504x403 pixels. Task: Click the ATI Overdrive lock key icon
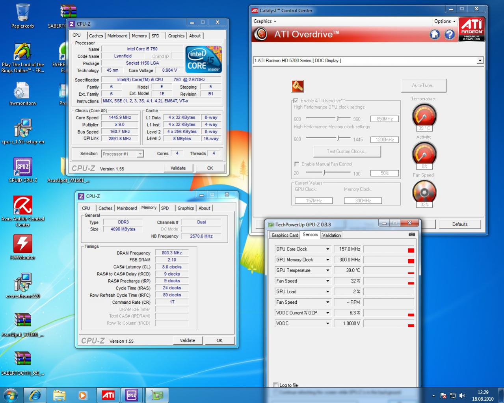[298, 86]
